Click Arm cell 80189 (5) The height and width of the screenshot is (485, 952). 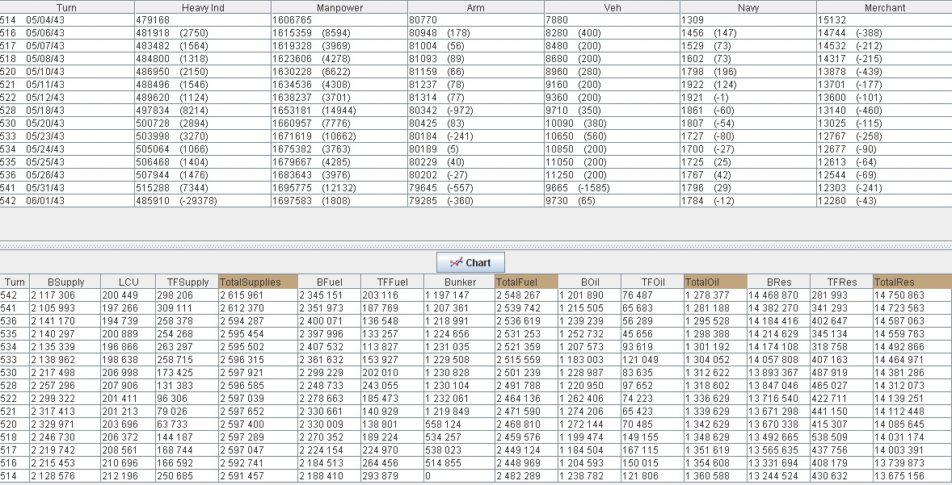coord(475,149)
